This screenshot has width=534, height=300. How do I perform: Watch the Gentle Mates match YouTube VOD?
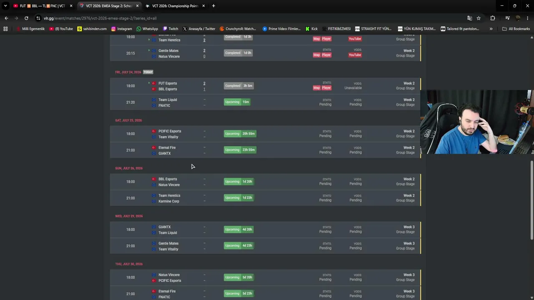coord(355,55)
